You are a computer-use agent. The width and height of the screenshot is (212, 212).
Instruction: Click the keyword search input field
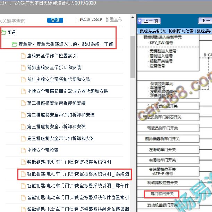pos(22,21)
